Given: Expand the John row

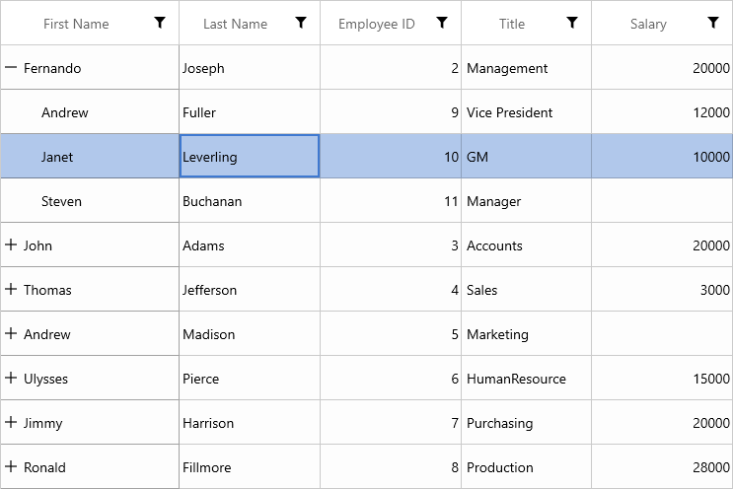Looking at the screenshot, I should pos(11,245).
